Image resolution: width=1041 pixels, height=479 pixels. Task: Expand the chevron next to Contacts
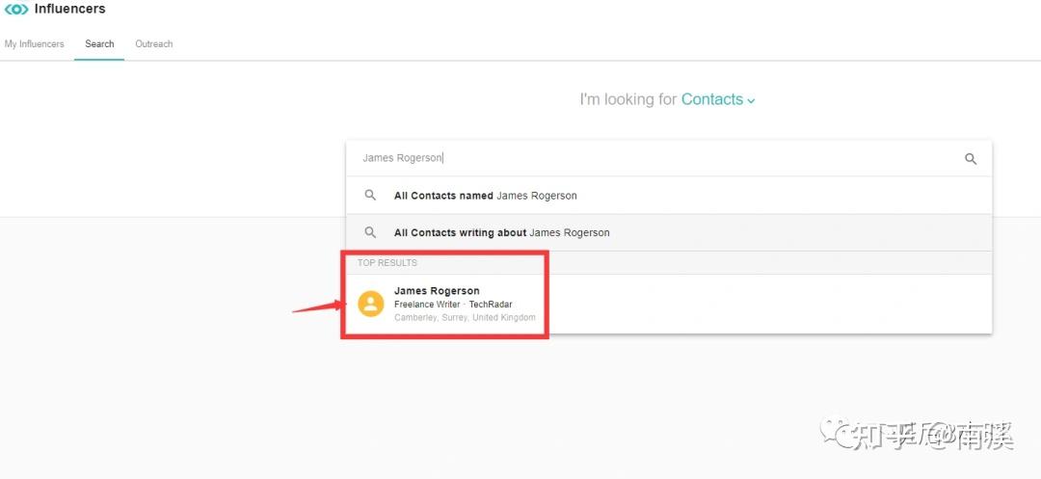[x=751, y=101]
